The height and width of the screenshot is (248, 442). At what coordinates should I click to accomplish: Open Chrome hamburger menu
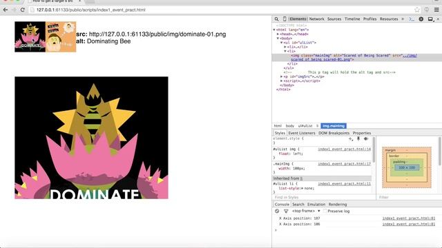(436, 10)
